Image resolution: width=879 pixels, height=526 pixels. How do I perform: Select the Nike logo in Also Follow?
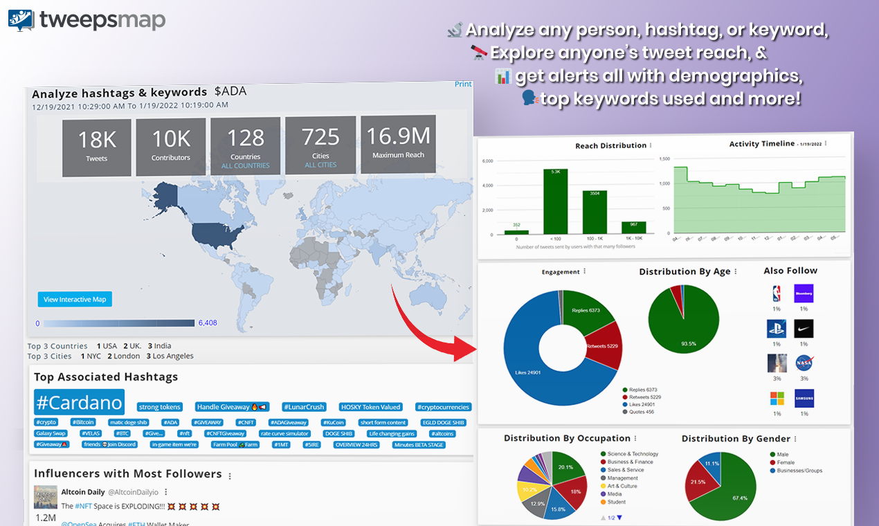804,329
